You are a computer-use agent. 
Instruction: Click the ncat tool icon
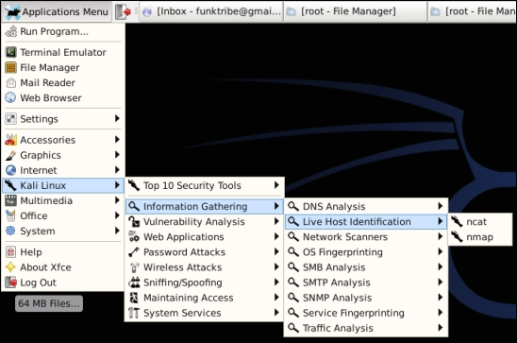(x=458, y=221)
